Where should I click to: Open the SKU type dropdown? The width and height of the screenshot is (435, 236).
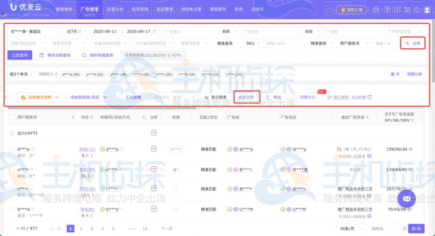pyautogui.click(x=252, y=44)
